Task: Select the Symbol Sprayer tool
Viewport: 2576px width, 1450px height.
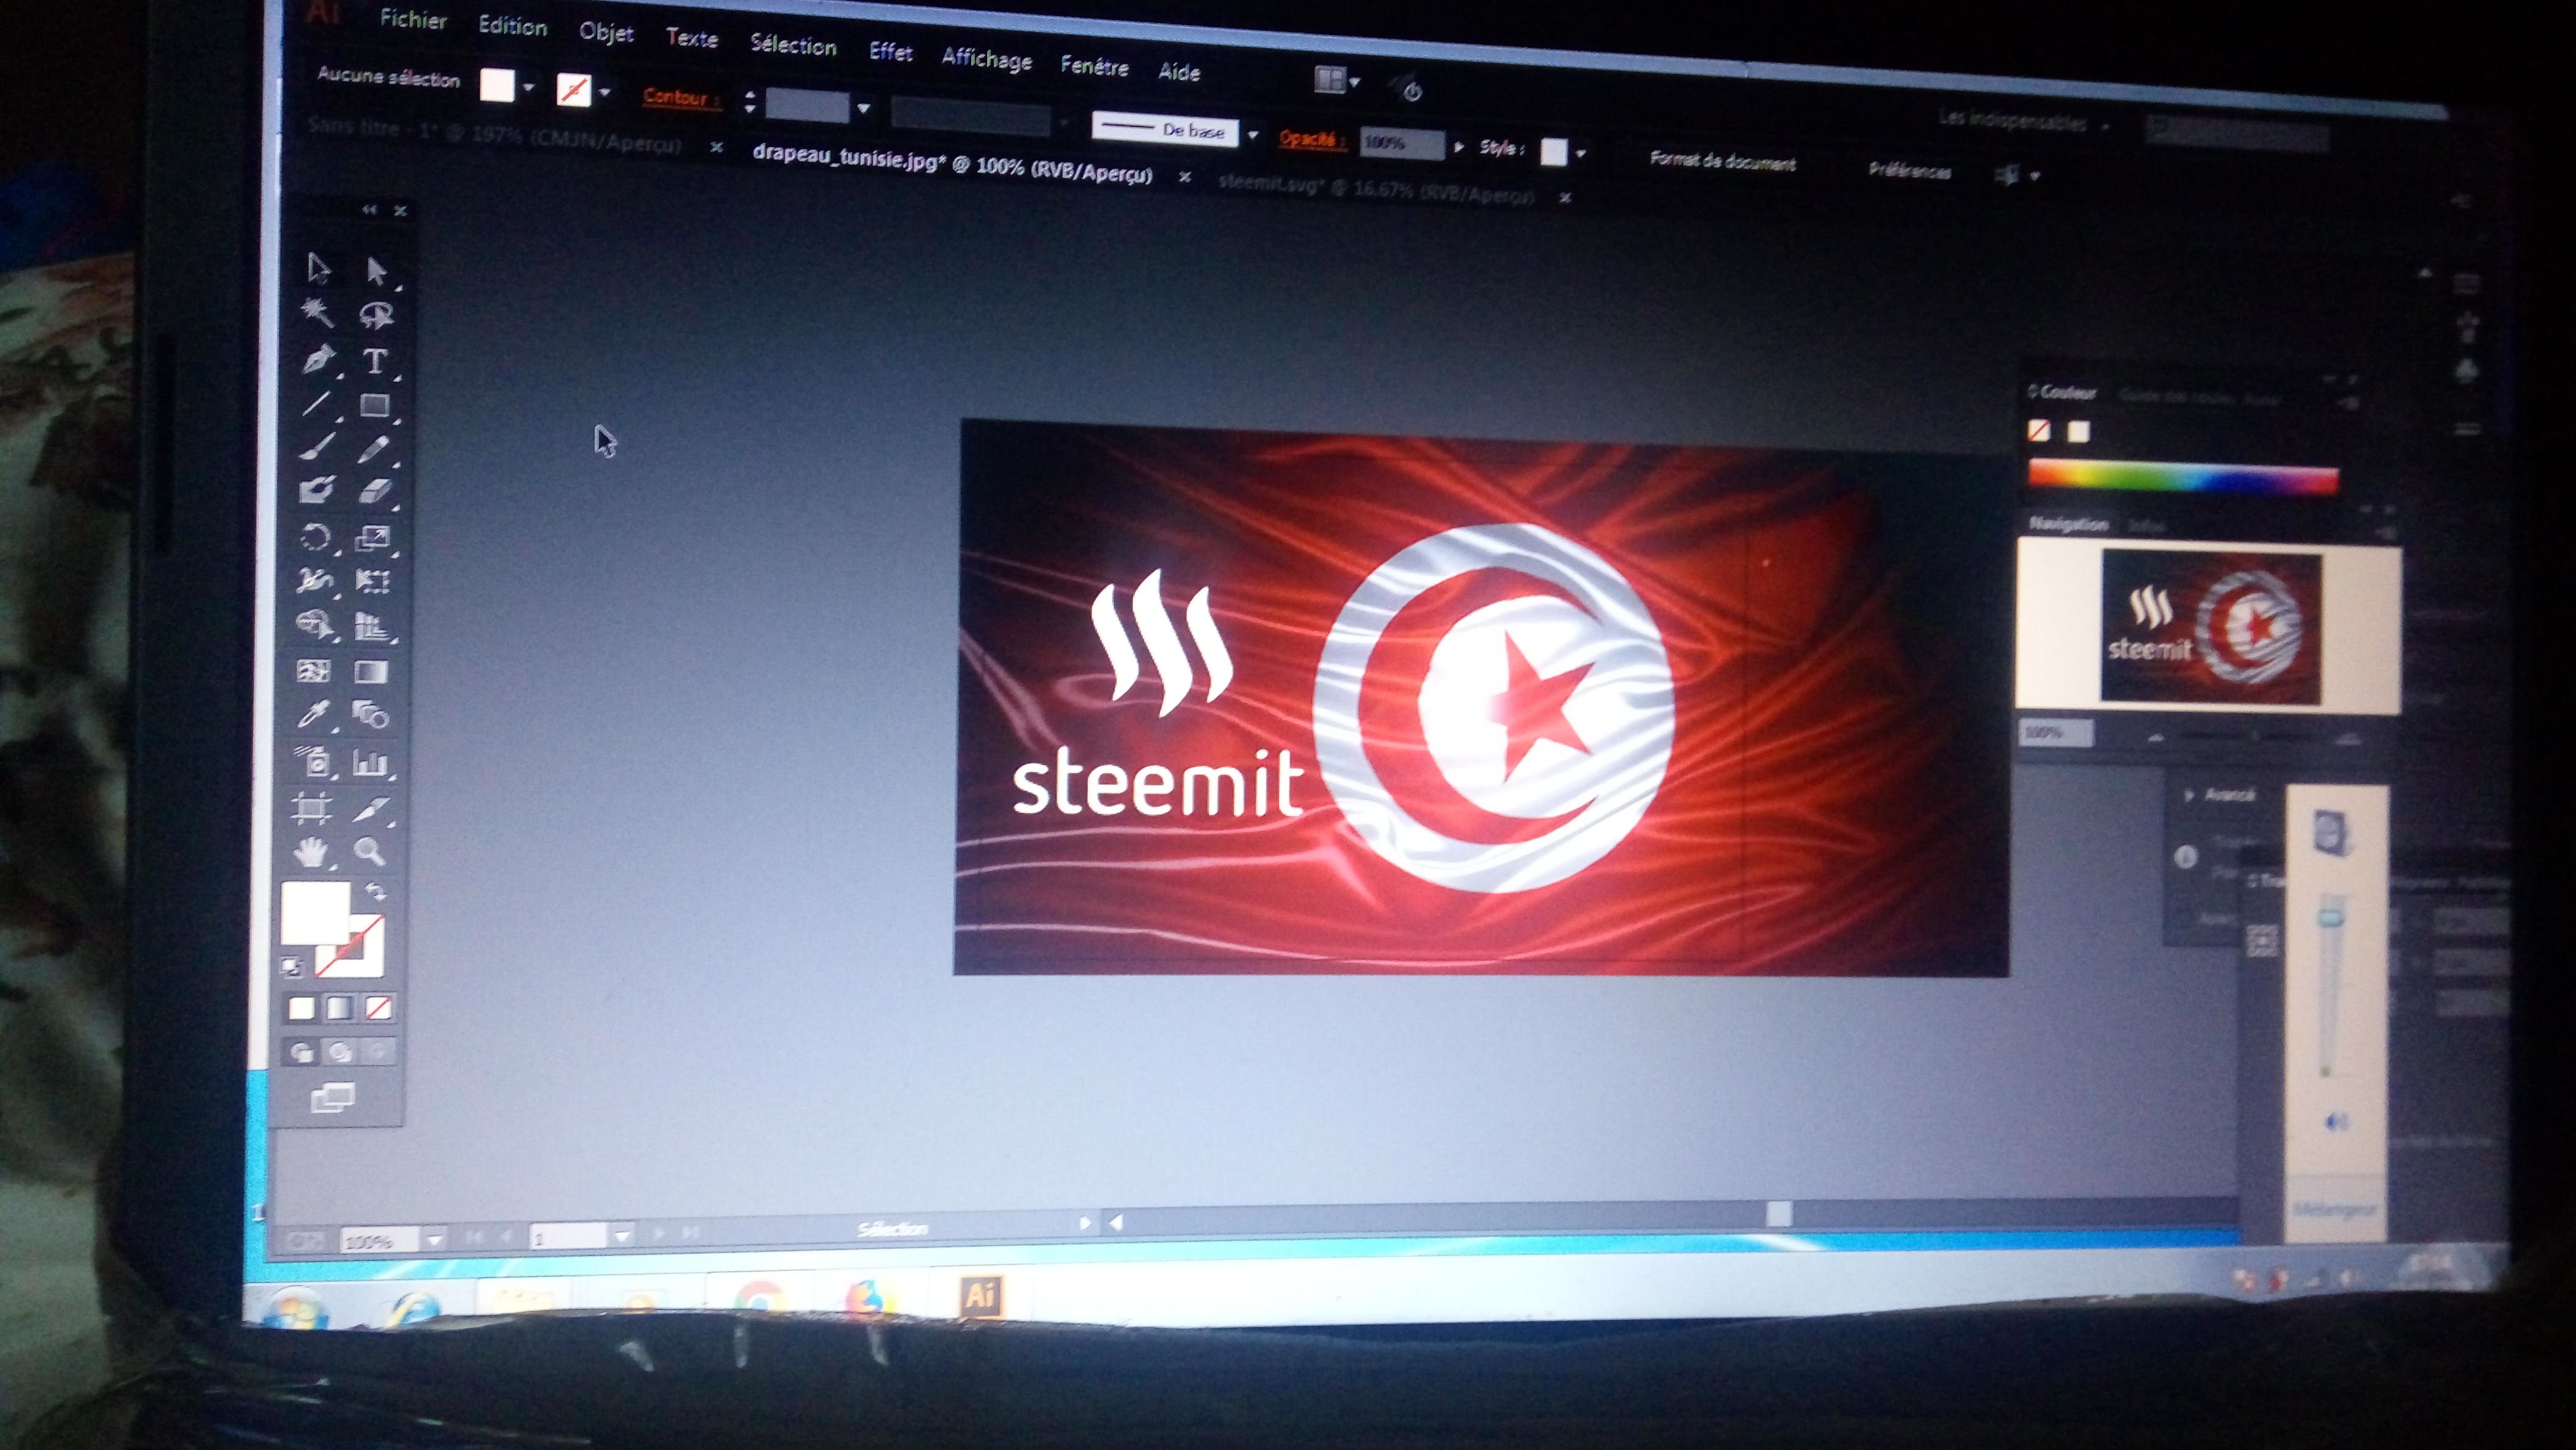Action: pos(314,762)
